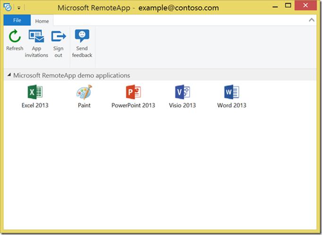Sign out of RemoteApp

click(59, 43)
